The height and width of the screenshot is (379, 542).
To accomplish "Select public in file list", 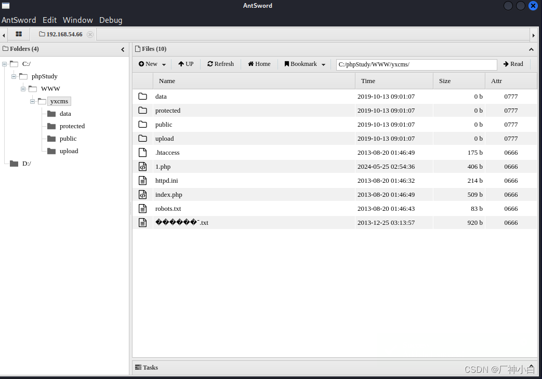I will (x=164, y=125).
